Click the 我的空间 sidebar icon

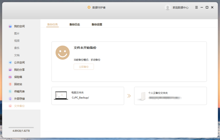tap(10, 26)
